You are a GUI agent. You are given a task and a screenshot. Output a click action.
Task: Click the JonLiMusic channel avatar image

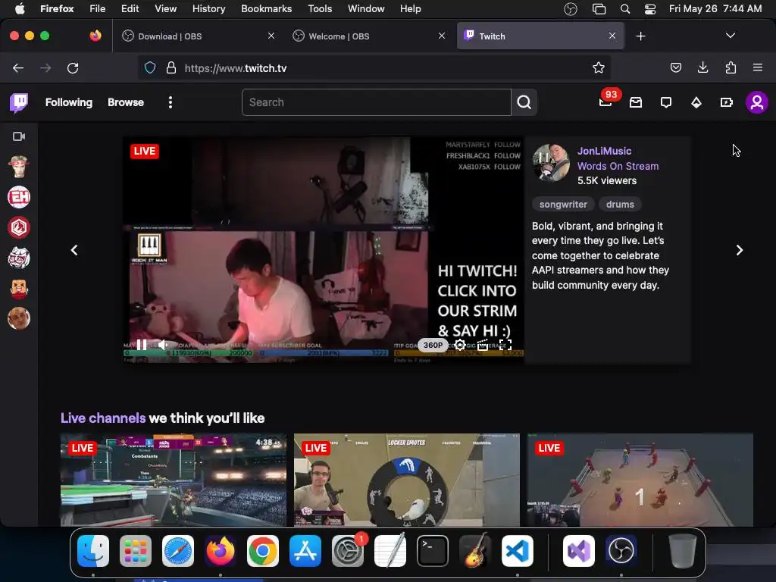551,163
